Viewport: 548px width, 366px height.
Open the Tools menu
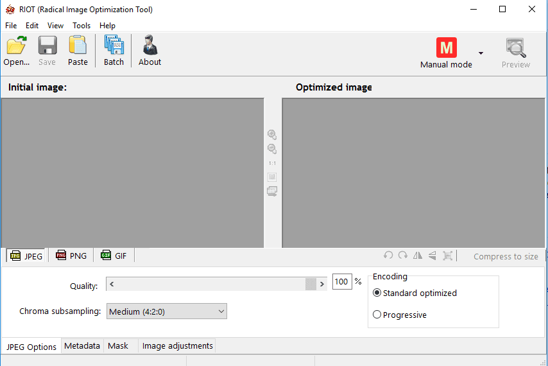point(81,26)
